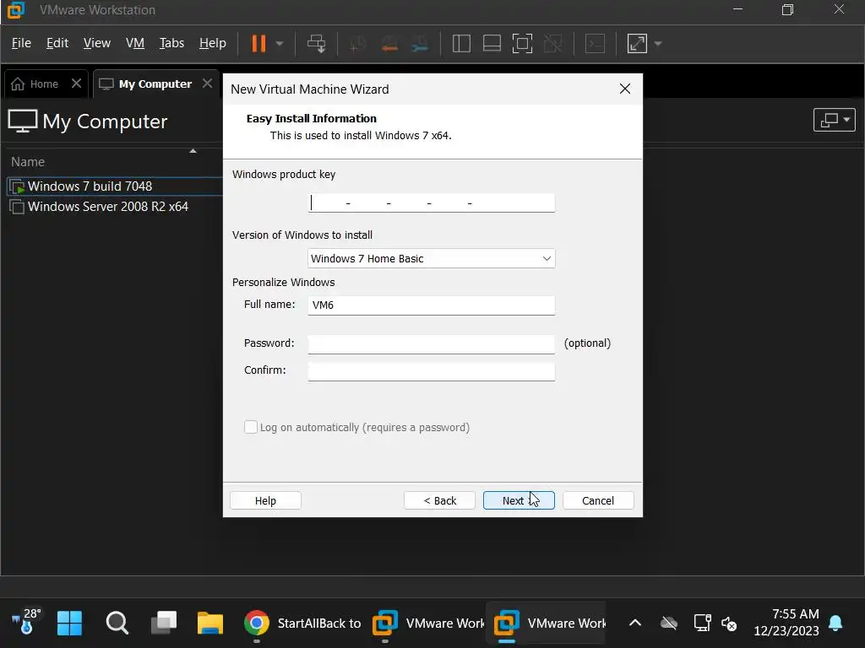Close the My Computer tab
Viewport: 865px width, 648px height.
(x=207, y=84)
